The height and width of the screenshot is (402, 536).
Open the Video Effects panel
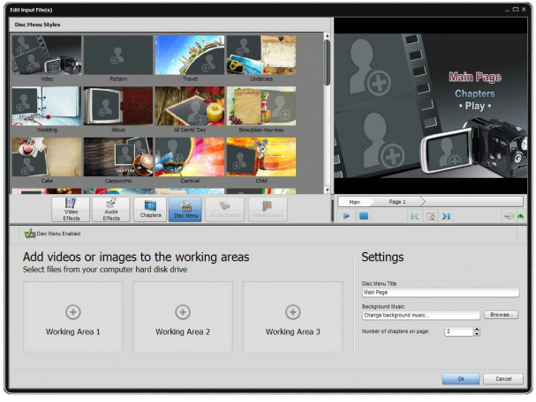pos(72,209)
